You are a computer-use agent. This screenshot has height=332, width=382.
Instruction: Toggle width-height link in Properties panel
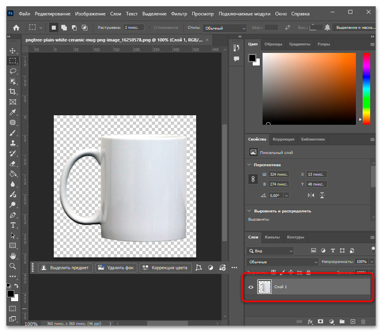pyautogui.click(x=253, y=179)
